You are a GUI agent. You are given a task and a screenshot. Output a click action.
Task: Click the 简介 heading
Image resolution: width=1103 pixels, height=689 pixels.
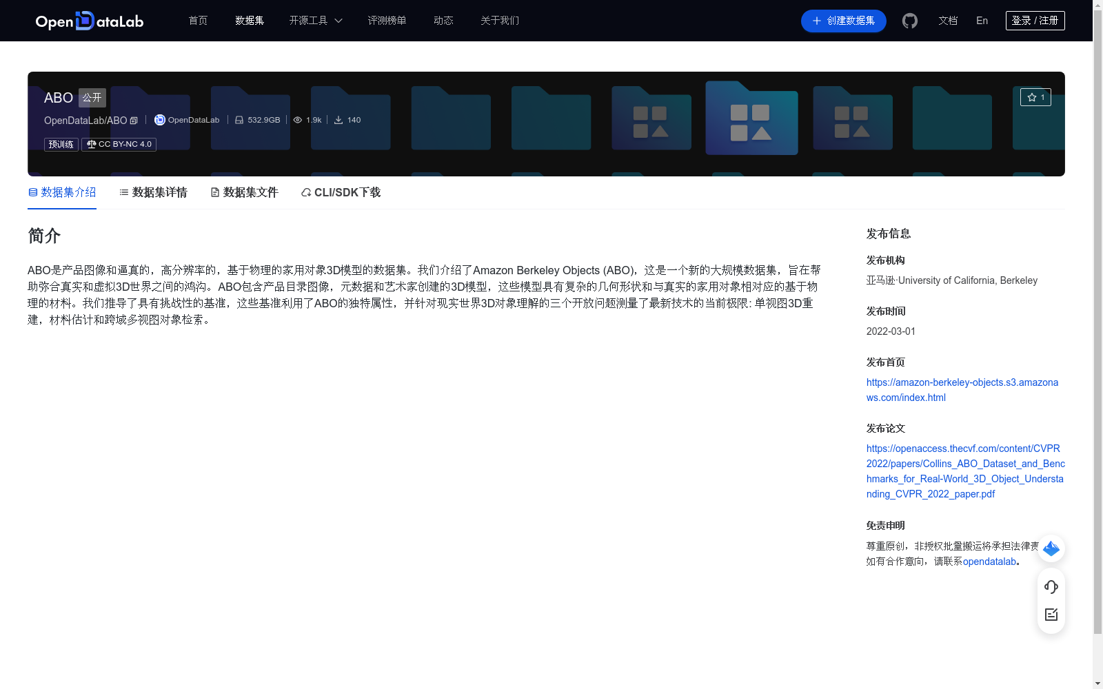coord(44,236)
